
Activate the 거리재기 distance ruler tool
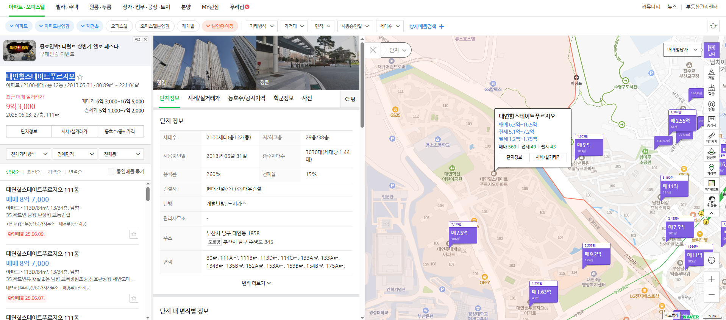[711, 138]
